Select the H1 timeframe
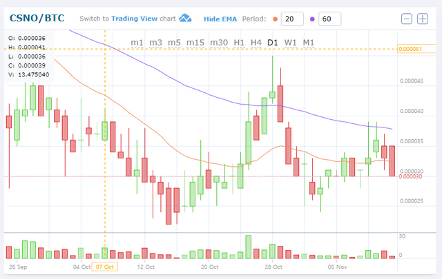 click(239, 43)
